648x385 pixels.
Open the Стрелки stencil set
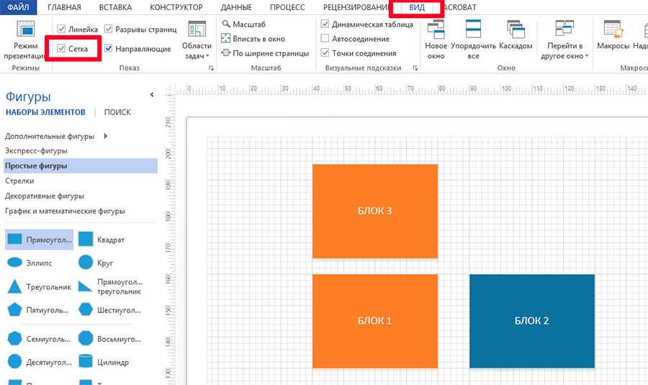click(x=19, y=181)
